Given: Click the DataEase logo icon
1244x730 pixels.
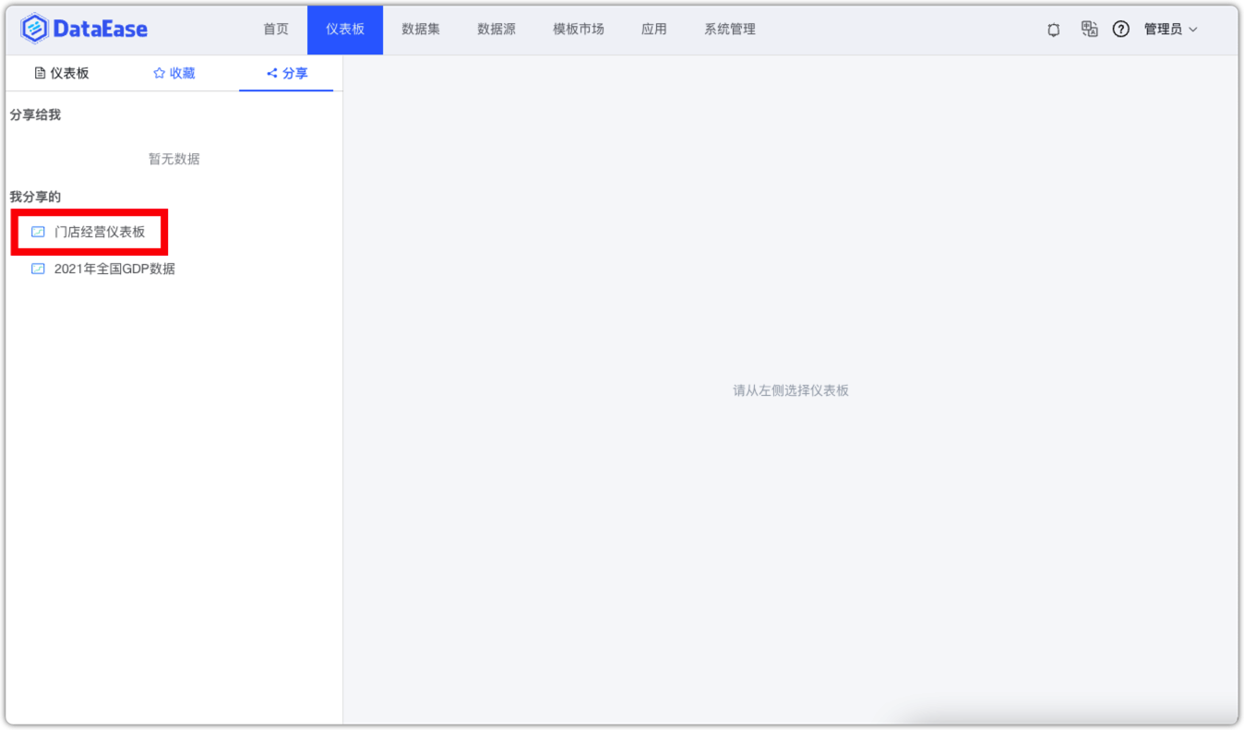Looking at the screenshot, I should pyautogui.click(x=33, y=29).
